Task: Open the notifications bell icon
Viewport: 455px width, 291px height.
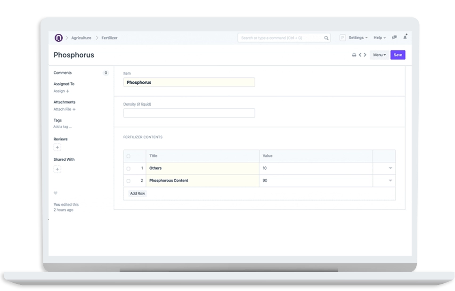Action: (x=405, y=37)
